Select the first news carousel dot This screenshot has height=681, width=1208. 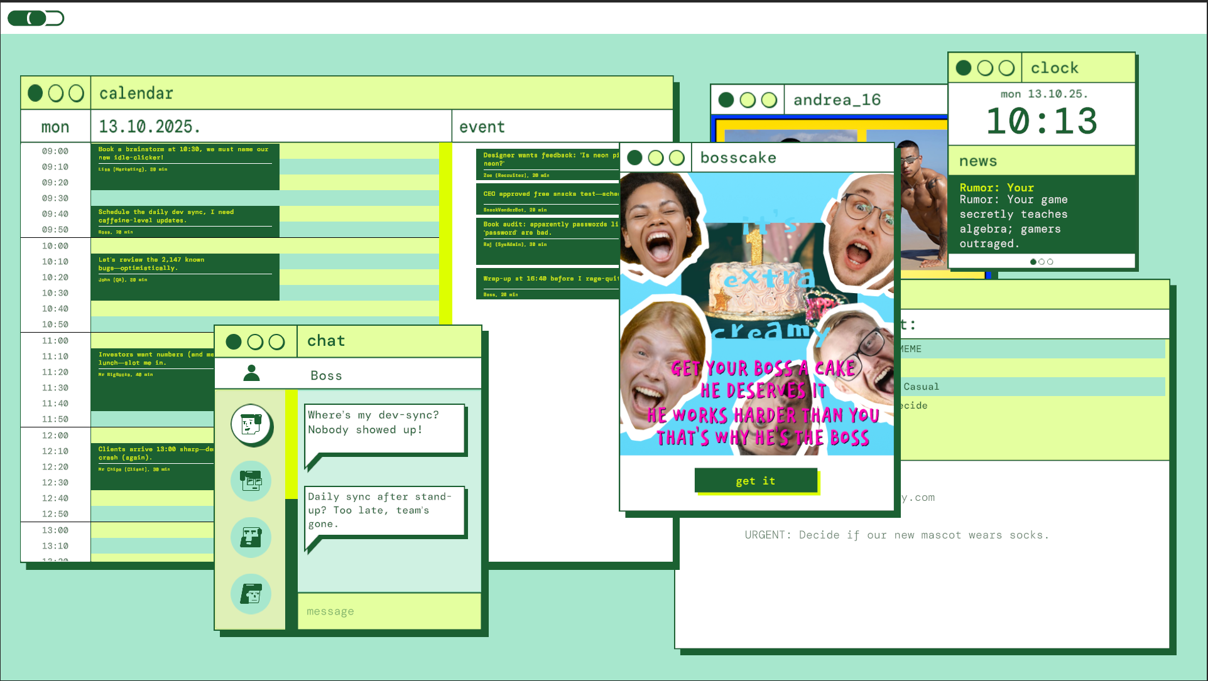(1033, 262)
